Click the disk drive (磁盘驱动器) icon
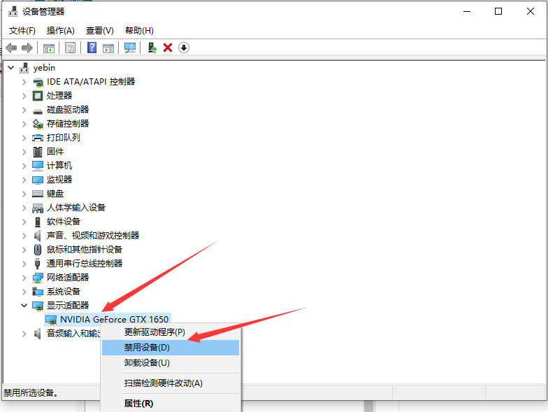The width and height of the screenshot is (548, 412). pos(38,111)
